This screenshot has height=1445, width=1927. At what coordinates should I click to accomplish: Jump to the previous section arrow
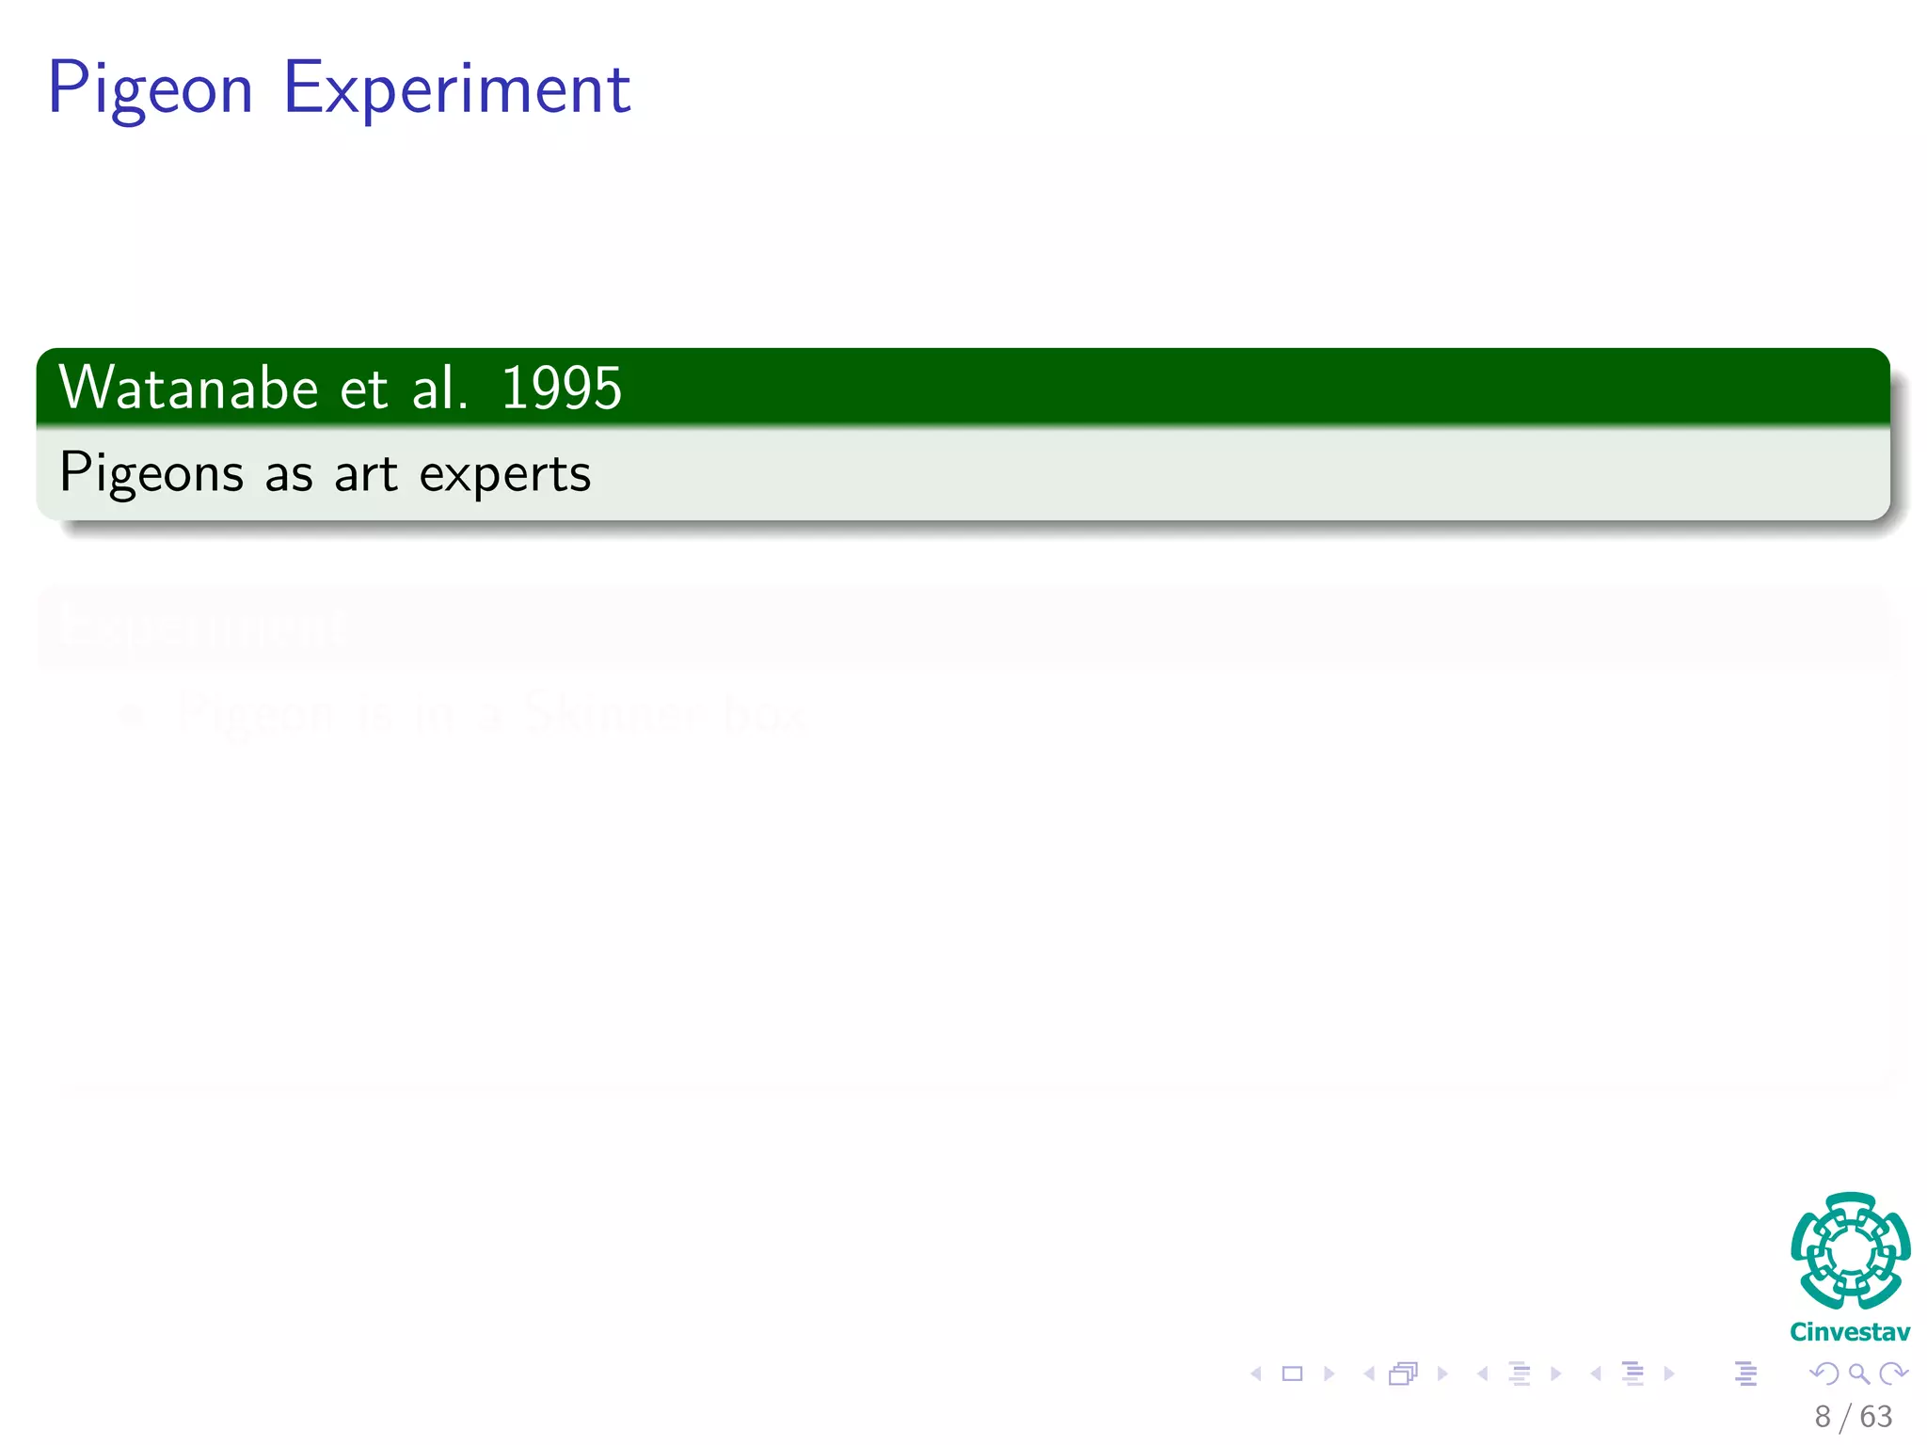(1596, 1374)
